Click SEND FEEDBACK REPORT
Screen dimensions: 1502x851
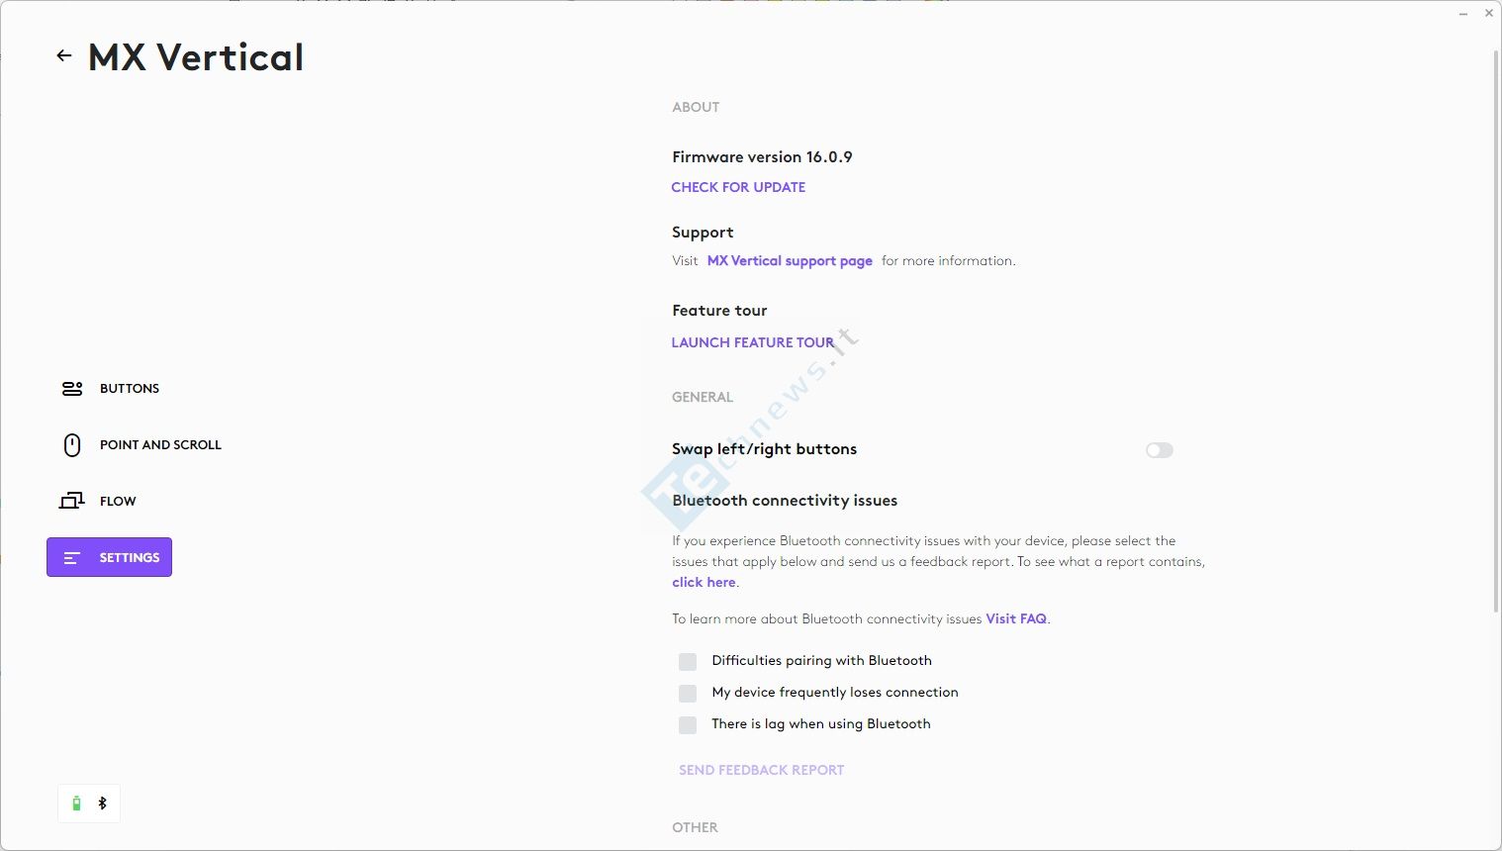(x=762, y=770)
